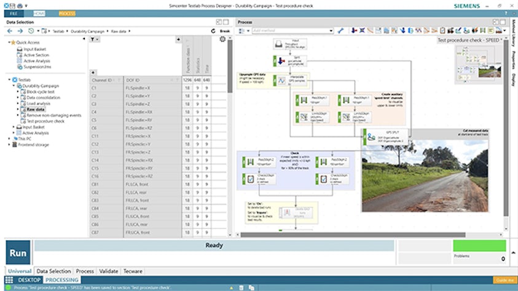The image size is (518, 291).
Task: Click the Split method icon in Process toolbar
Action: (354, 31)
